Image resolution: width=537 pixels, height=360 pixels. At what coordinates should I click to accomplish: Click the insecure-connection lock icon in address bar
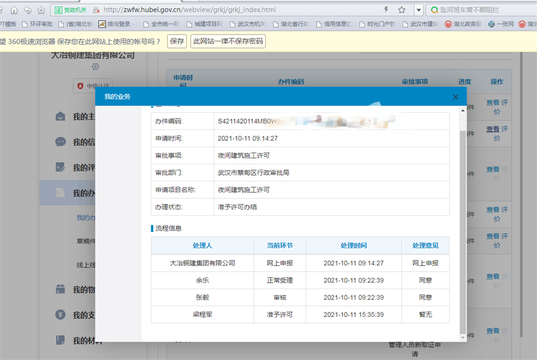[x=96, y=10]
